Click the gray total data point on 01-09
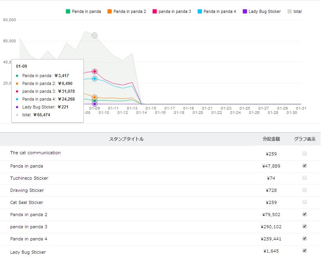This screenshot has height=258, width=323. pyautogui.click(x=95, y=35)
